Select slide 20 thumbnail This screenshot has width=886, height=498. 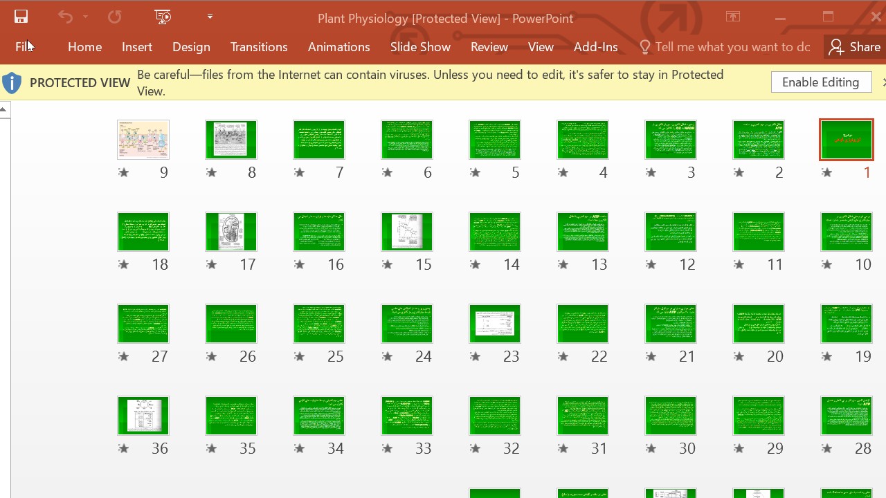point(759,324)
